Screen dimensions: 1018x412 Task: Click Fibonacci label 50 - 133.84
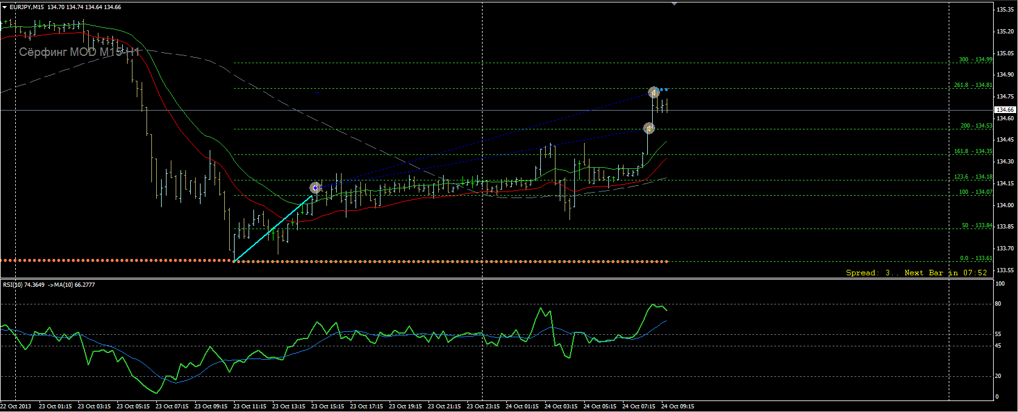[977, 225]
